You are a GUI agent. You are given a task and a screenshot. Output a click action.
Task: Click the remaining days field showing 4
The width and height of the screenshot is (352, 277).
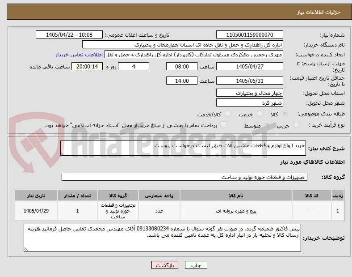pyautogui.click(x=134, y=67)
